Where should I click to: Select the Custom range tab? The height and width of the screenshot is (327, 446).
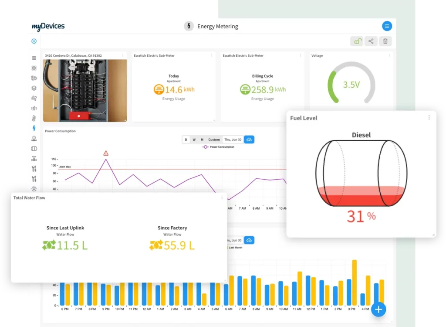pyautogui.click(x=214, y=140)
